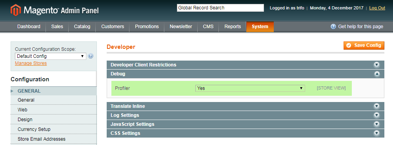Click Get help for this page link
Screen dimensions: 393x145
[361, 27]
